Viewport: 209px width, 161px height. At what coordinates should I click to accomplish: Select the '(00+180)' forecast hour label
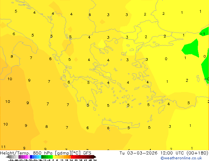pyautogui.click(x=197, y=153)
